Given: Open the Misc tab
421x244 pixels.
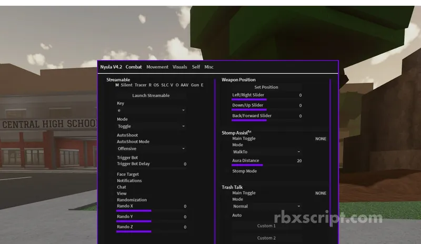Looking at the screenshot, I should (208, 67).
